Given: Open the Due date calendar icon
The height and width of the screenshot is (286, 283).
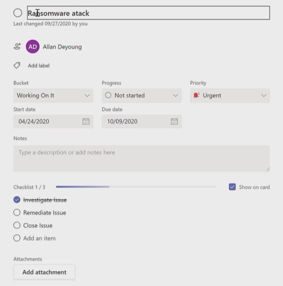Looking at the screenshot, I should point(174,121).
